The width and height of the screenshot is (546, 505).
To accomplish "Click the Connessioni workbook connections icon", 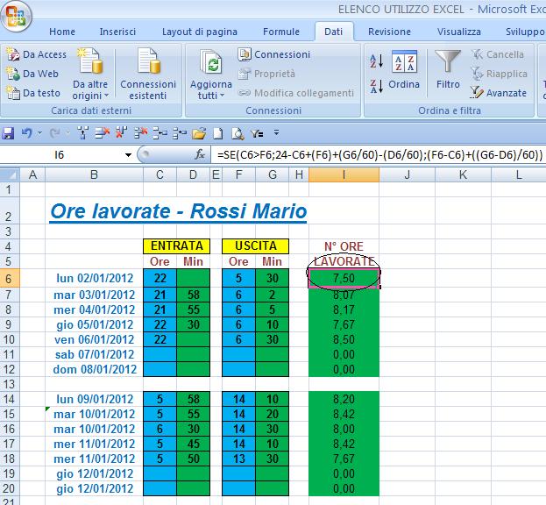I will (274, 54).
